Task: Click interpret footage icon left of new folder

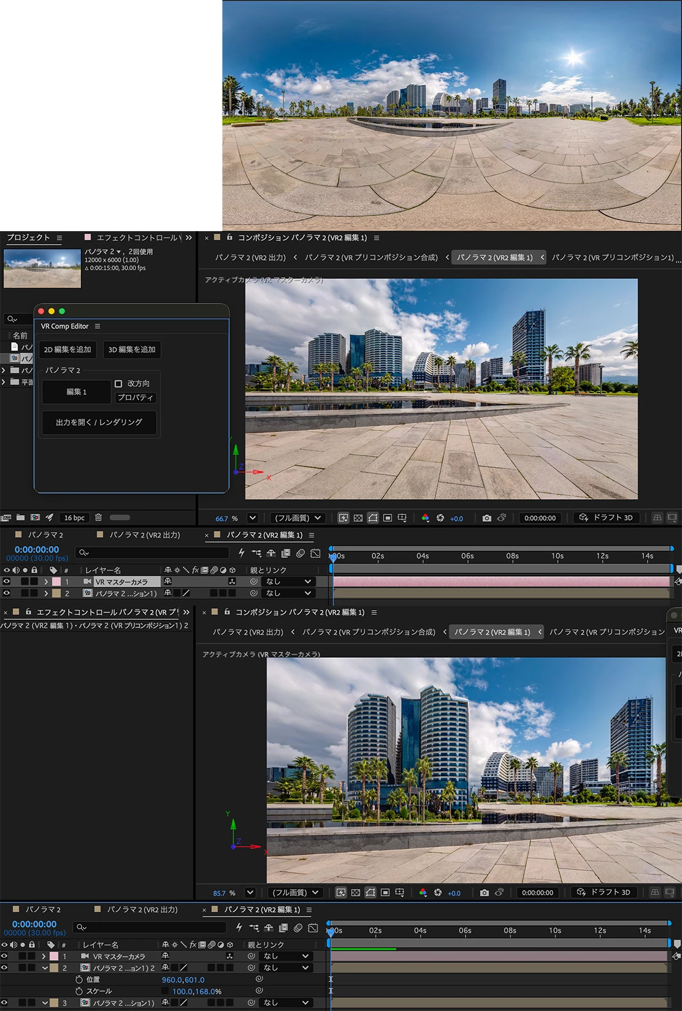Action: pyautogui.click(x=6, y=517)
